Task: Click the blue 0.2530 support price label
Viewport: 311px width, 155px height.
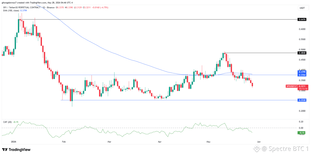Action: tap(302, 100)
